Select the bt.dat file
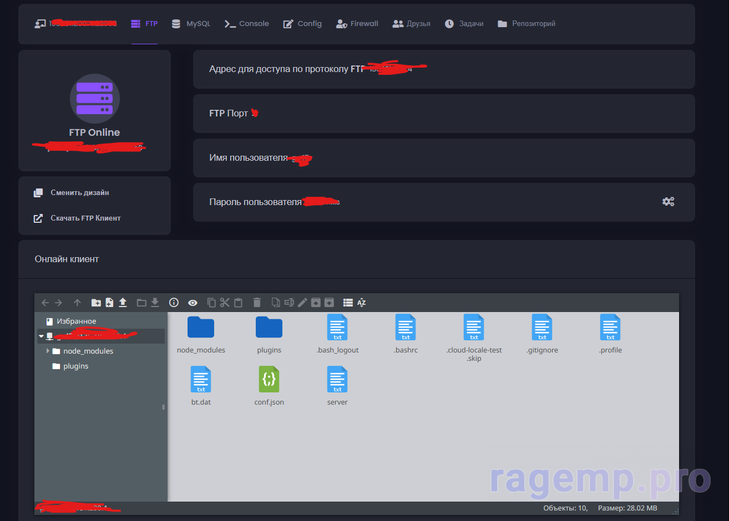 tap(201, 386)
